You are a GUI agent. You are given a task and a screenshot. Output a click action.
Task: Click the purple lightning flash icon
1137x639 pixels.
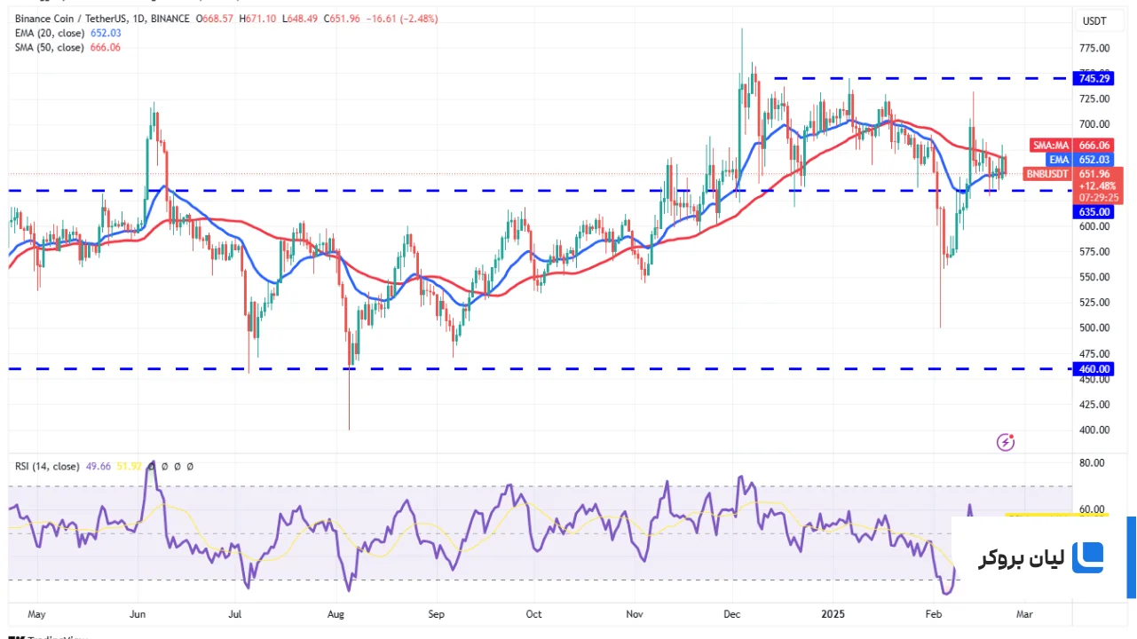pos(1006,441)
